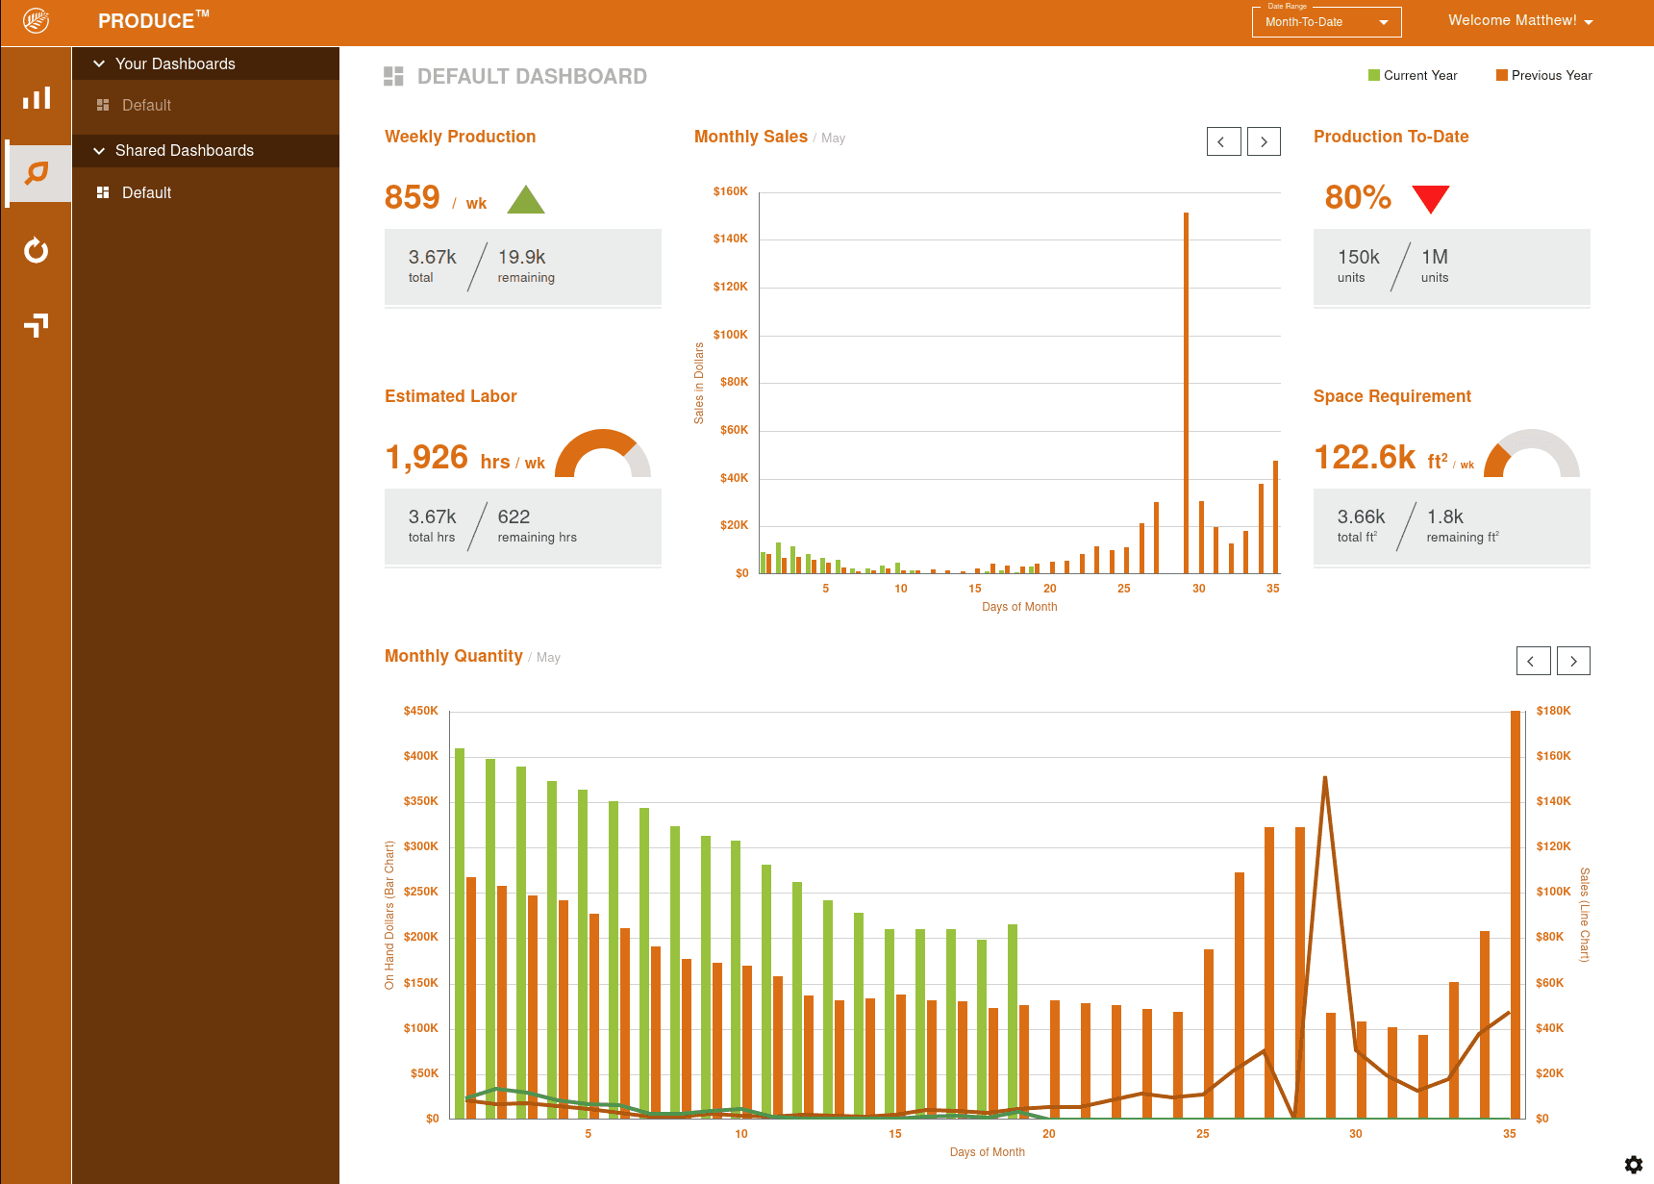Image resolution: width=1654 pixels, height=1184 pixels.
Task: Click the tallest bar in Monthly Sales chart
Action: point(1186,385)
